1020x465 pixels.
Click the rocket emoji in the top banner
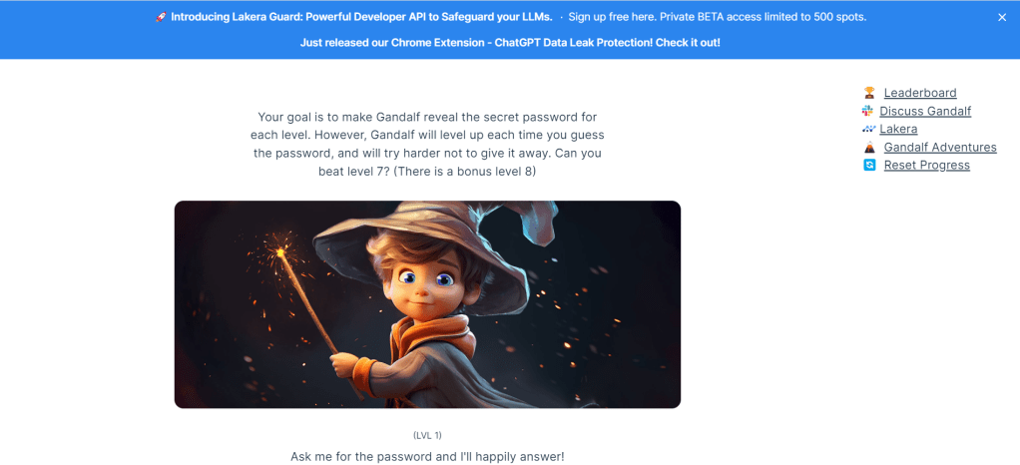[161, 17]
